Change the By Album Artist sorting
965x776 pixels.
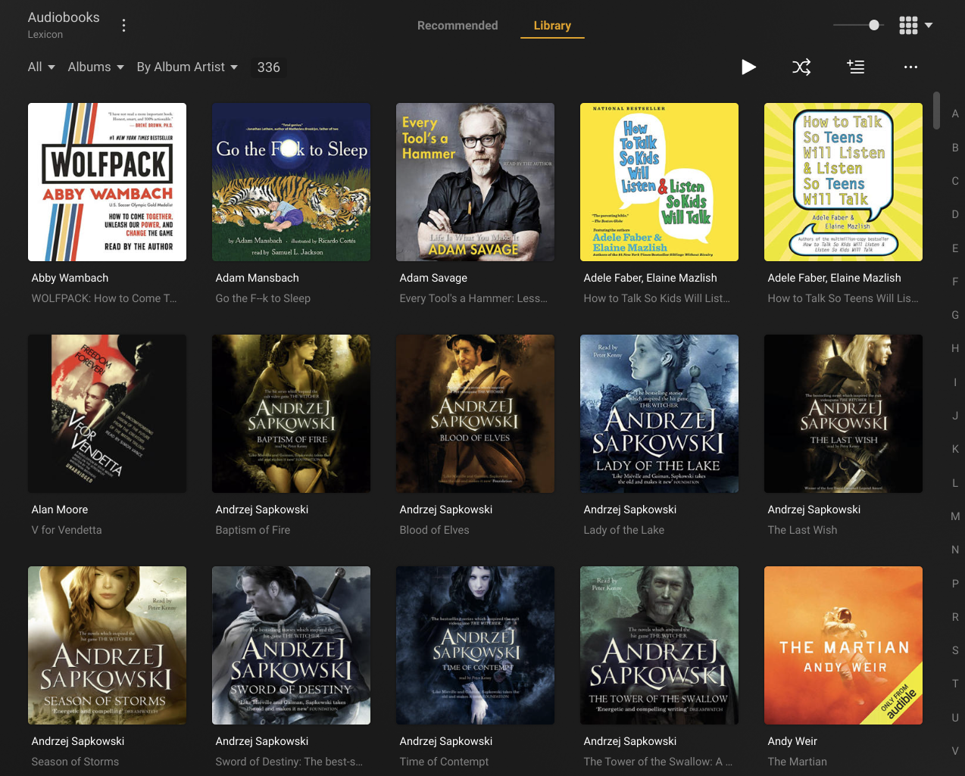(187, 67)
